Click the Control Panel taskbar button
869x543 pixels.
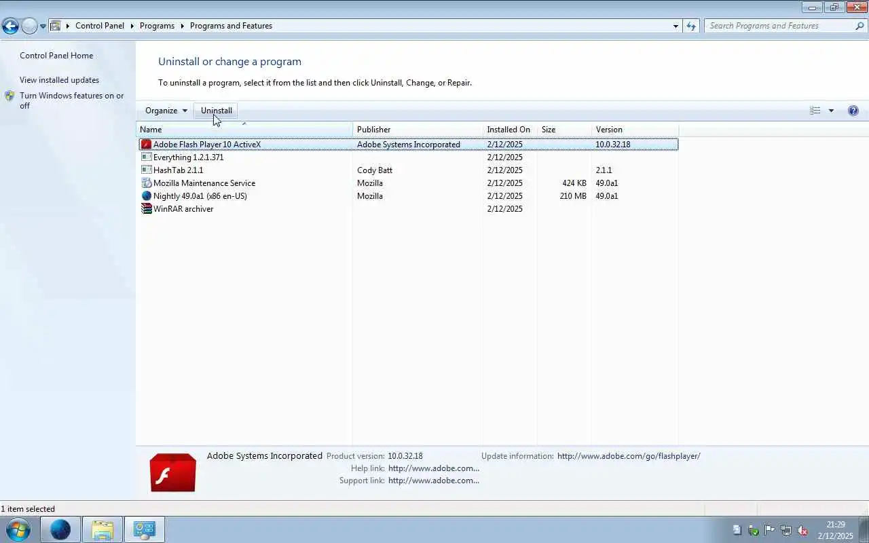pos(145,529)
